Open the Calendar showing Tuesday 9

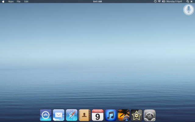click(97, 115)
